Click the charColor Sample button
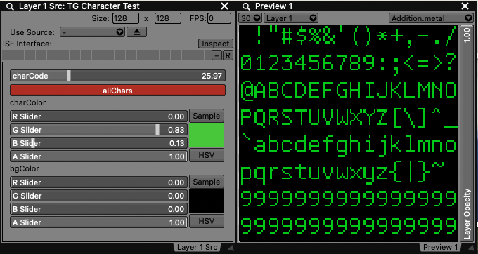This screenshot has height=254, width=478. tap(207, 116)
